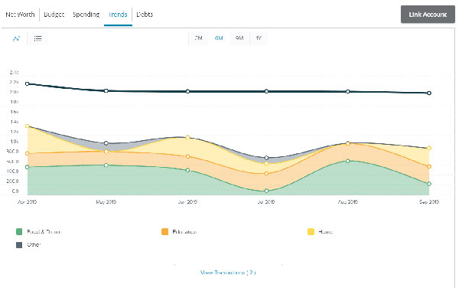This screenshot has height=288, width=459.
Task: Select the yellow Home point for Jul 2019
Action: [266, 163]
